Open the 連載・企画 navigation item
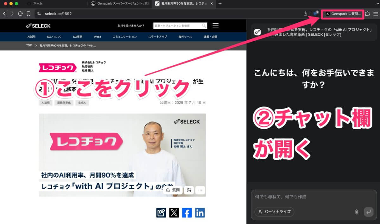The image size is (380, 224). point(211,37)
